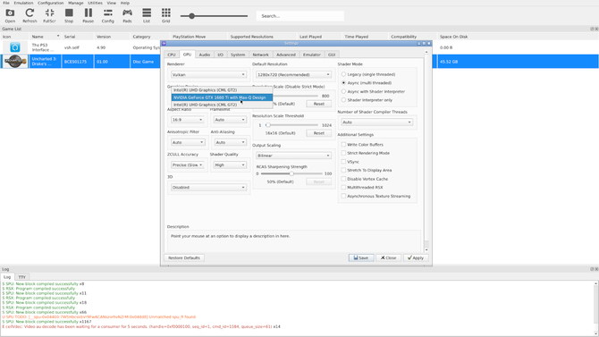The width and height of the screenshot is (599, 337).
Task: Open the Renderer Vulkan dropdown
Action: [x=208, y=74]
